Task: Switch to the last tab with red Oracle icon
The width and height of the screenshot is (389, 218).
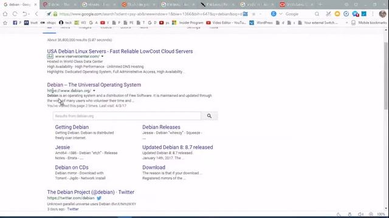Action: point(296,4)
